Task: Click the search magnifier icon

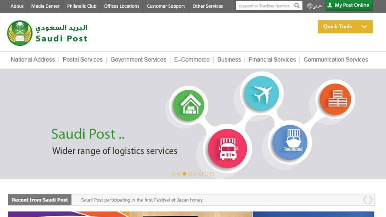Action: click(x=297, y=6)
